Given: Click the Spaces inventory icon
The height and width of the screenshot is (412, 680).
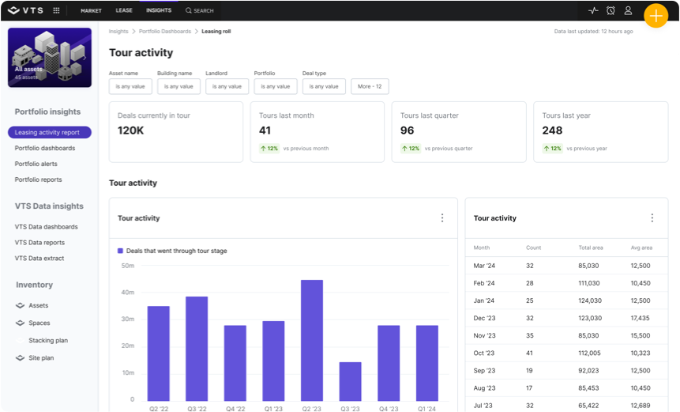Looking at the screenshot, I should [x=21, y=323].
